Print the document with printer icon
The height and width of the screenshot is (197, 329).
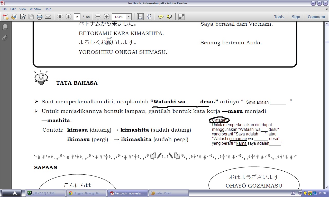coord(39,17)
